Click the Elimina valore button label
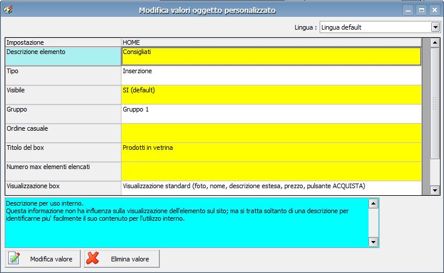The width and height of the screenshot is (444, 273). point(130,259)
